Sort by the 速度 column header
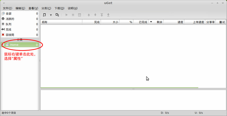The image size is (227, 116). [174, 22]
